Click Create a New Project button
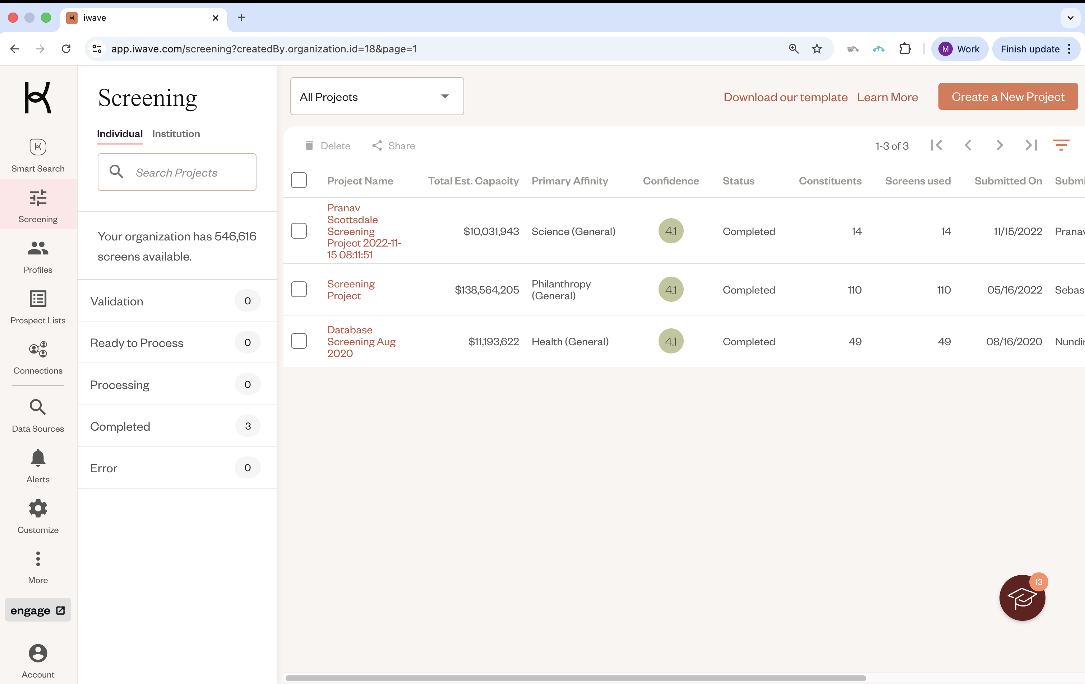Image resolution: width=1085 pixels, height=684 pixels. (x=1007, y=96)
